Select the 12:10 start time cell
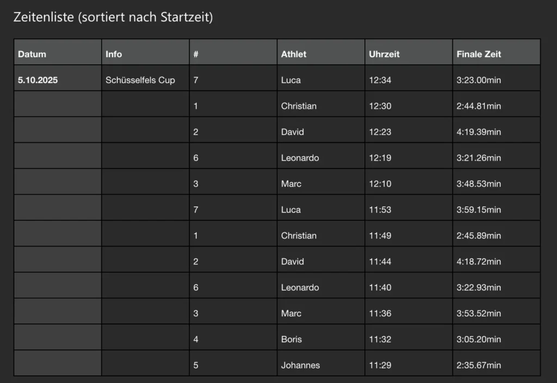The image size is (557, 383). coord(380,184)
